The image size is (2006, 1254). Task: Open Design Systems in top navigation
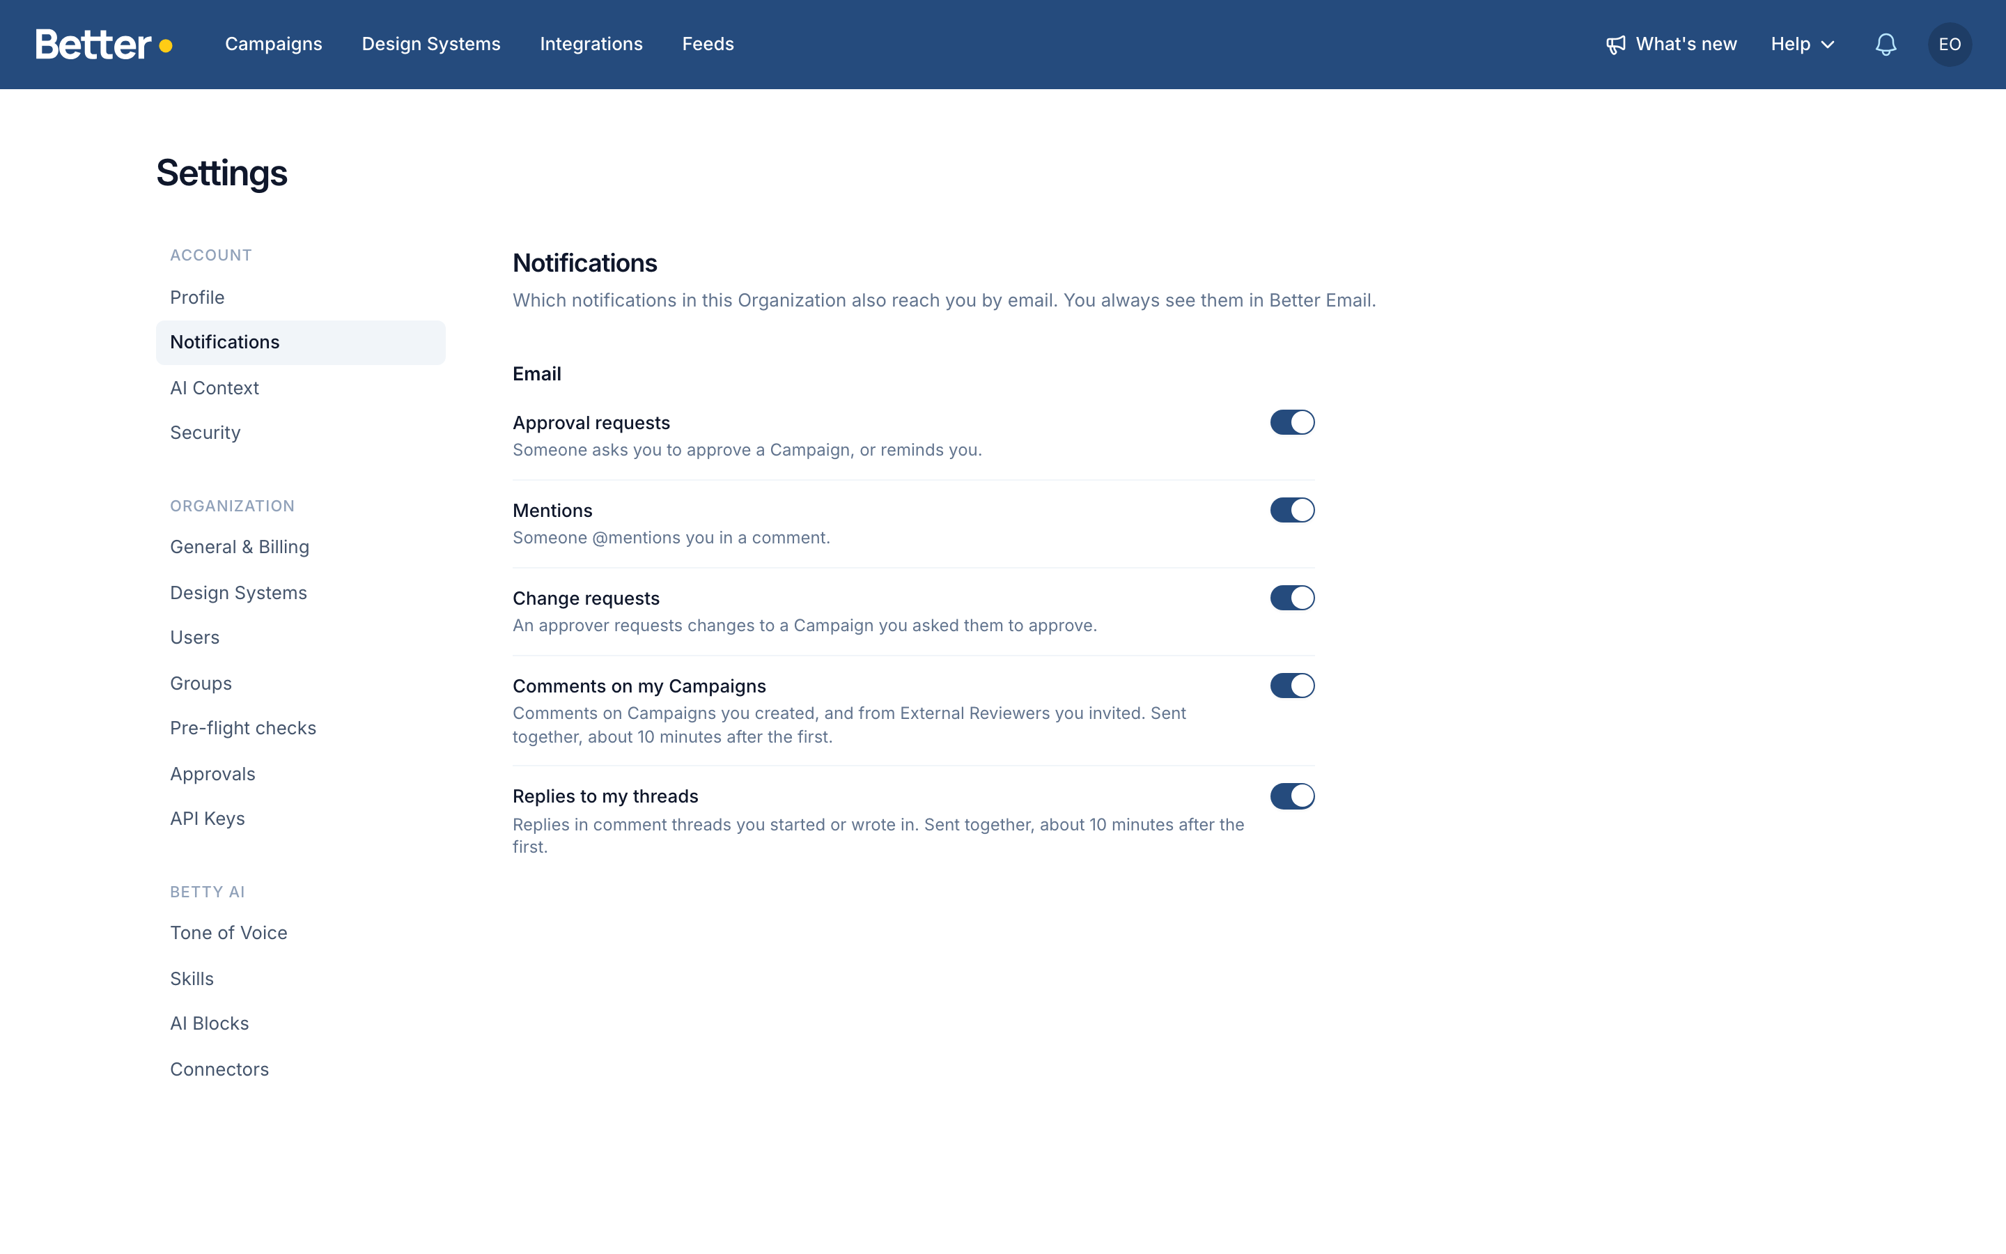point(431,44)
